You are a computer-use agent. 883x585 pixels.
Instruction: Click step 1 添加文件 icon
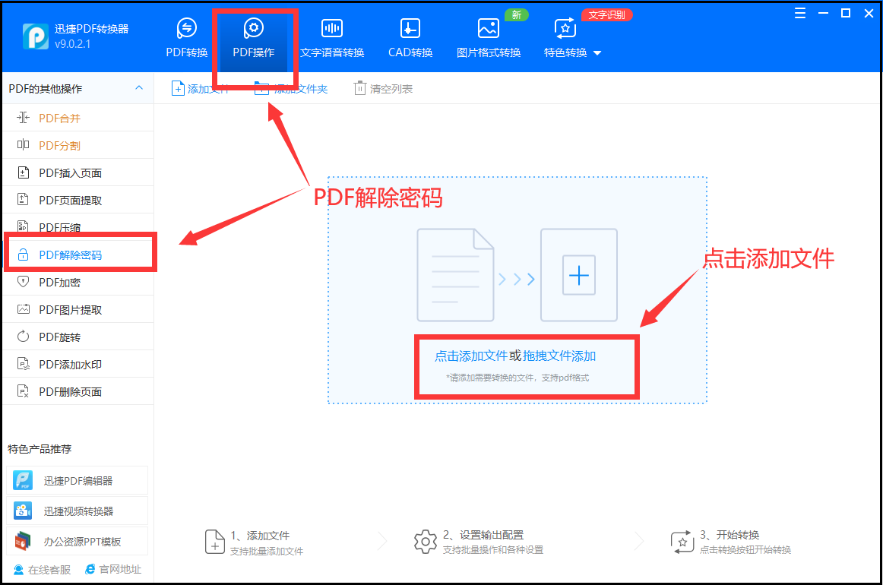(214, 542)
